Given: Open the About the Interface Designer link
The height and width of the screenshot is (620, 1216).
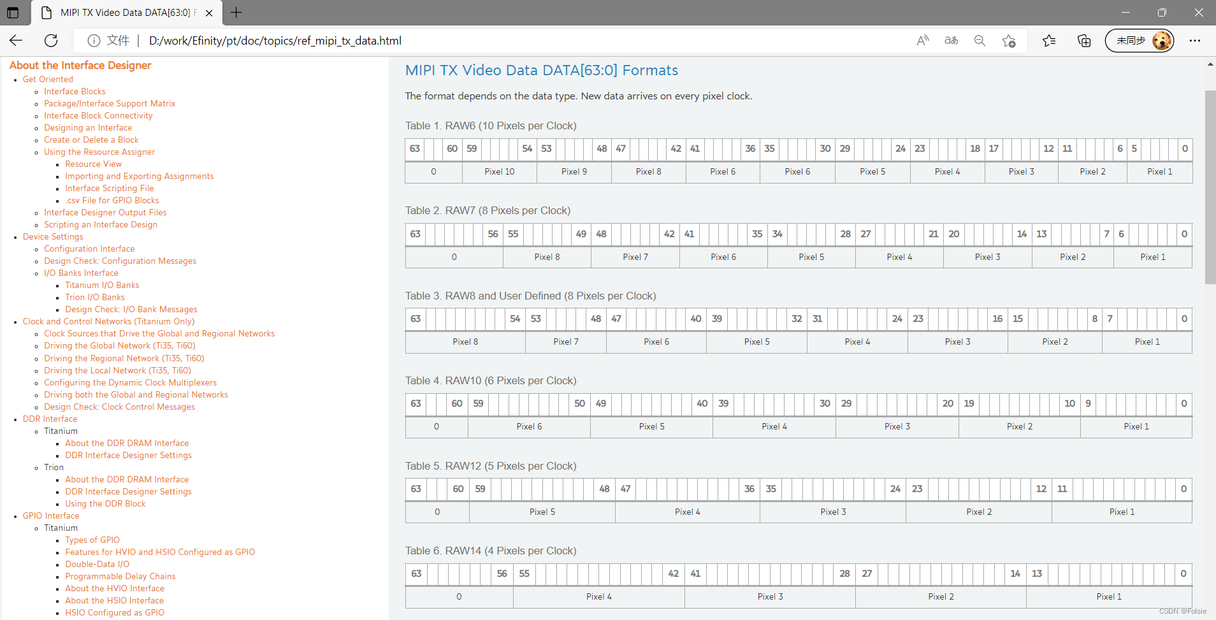Looking at the screenshot, I should 80,65.
